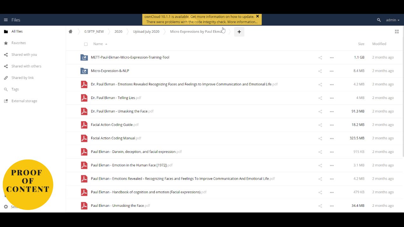The image size is (404, 227).
Task: Share Facial Action Coding Guide PDF
Action: pos(320,125)
